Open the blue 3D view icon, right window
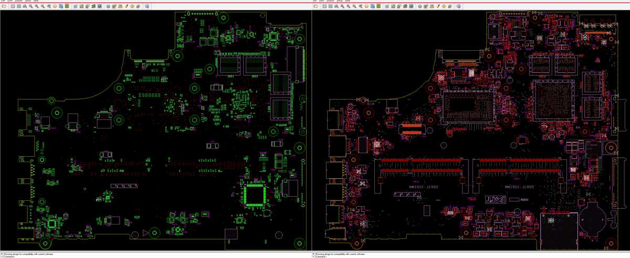Image resolution: width=630 pixels, height=258 pixels. click(373, 6)
